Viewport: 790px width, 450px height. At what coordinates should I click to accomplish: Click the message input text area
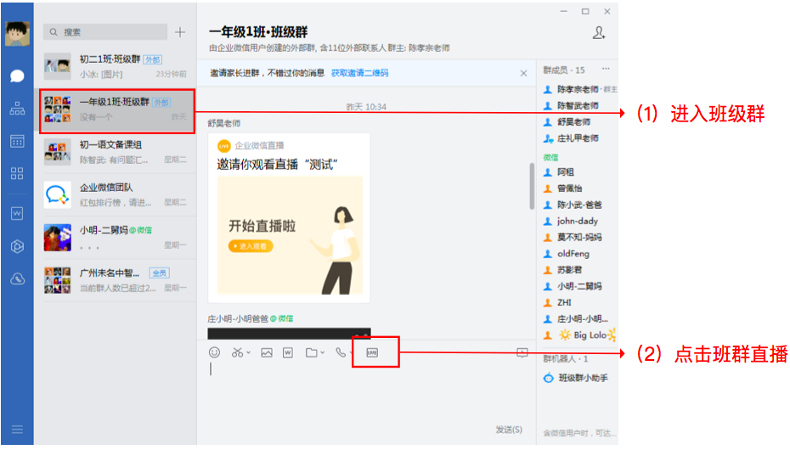pos(365,392)
